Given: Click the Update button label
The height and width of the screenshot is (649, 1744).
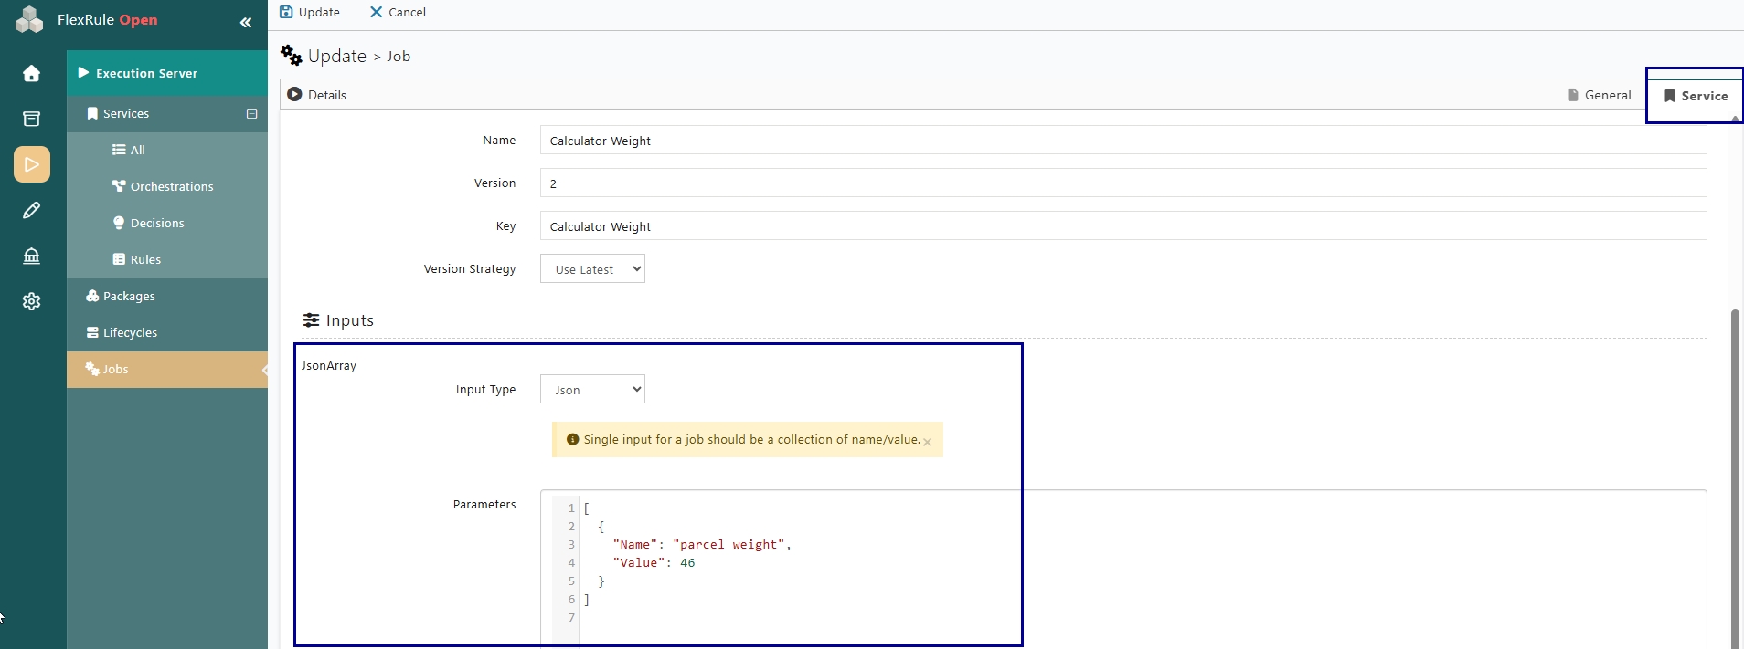Looking at the screenshot, I should (x=319, y=12).
